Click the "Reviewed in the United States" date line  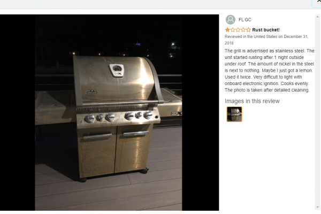click(x=266, y=40)
